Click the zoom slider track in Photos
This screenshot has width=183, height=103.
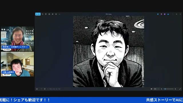click(x=168, y=89)
